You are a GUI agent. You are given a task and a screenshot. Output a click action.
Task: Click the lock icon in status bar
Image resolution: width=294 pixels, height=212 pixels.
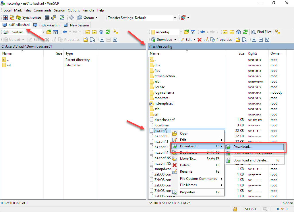tap(235, 209)
